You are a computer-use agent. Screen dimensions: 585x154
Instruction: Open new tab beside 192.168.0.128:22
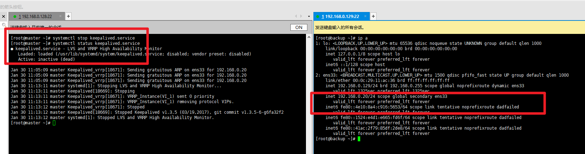click(x=68, y=16)
